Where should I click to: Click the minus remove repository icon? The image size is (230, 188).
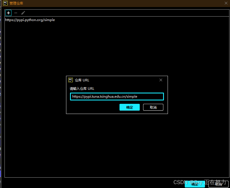point(16,13)
